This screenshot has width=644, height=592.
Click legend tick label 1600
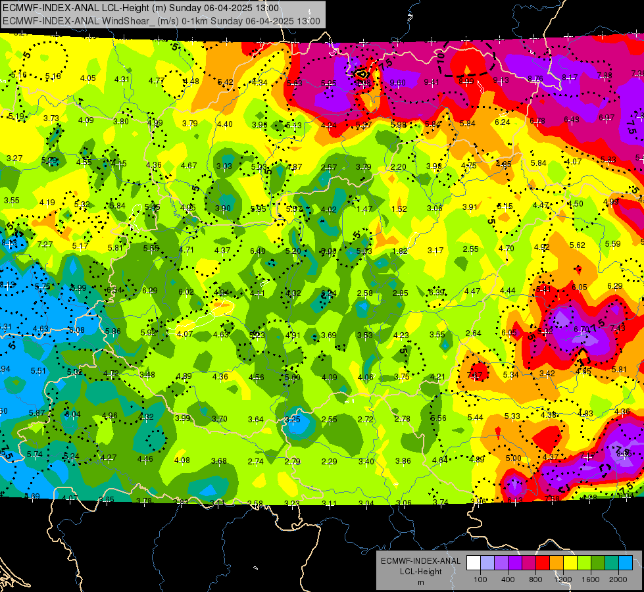590,580
